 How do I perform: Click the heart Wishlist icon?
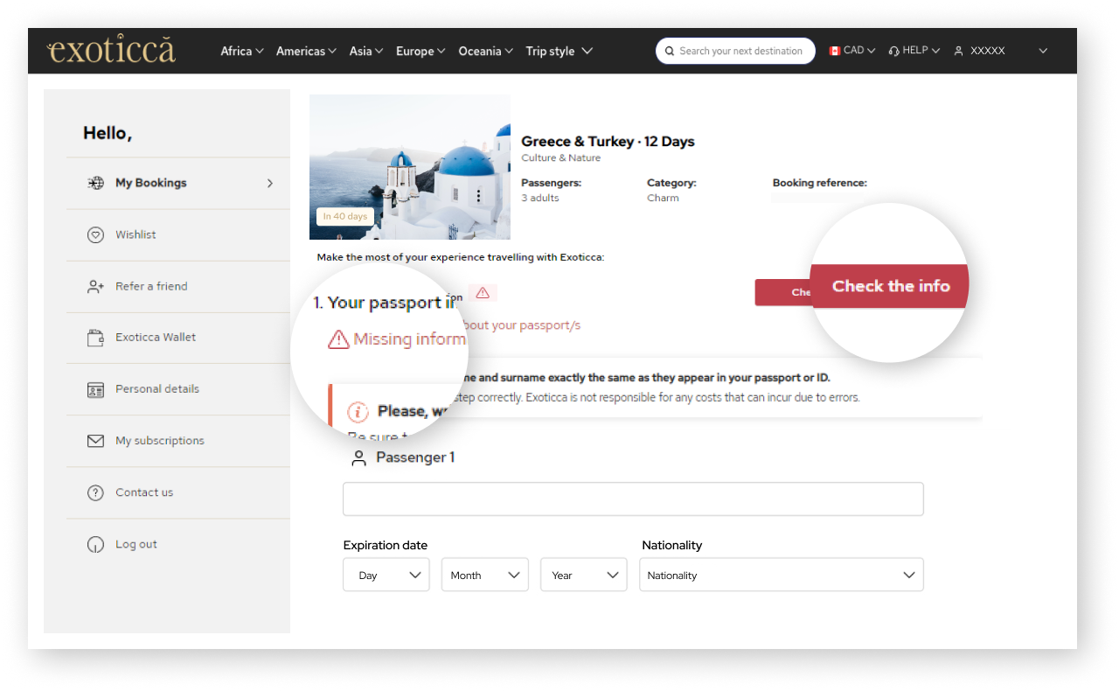(x=96, y=234)
